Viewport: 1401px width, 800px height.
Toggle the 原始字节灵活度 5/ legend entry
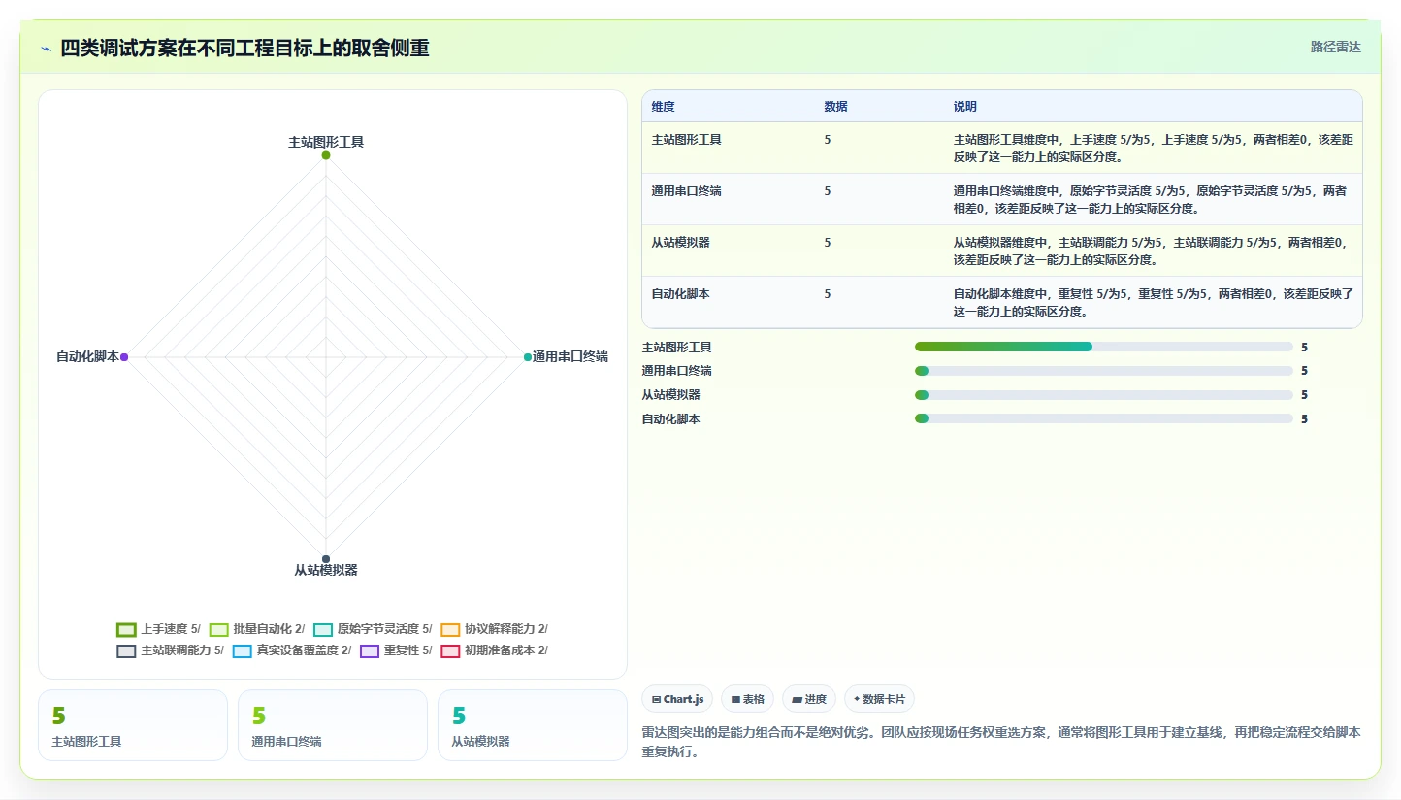point(373,629)
